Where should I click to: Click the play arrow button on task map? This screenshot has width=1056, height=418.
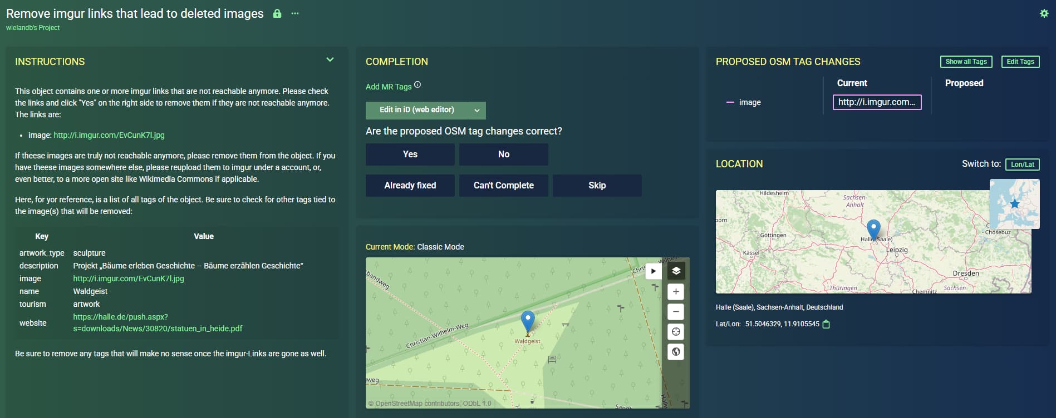click(654, 271)
